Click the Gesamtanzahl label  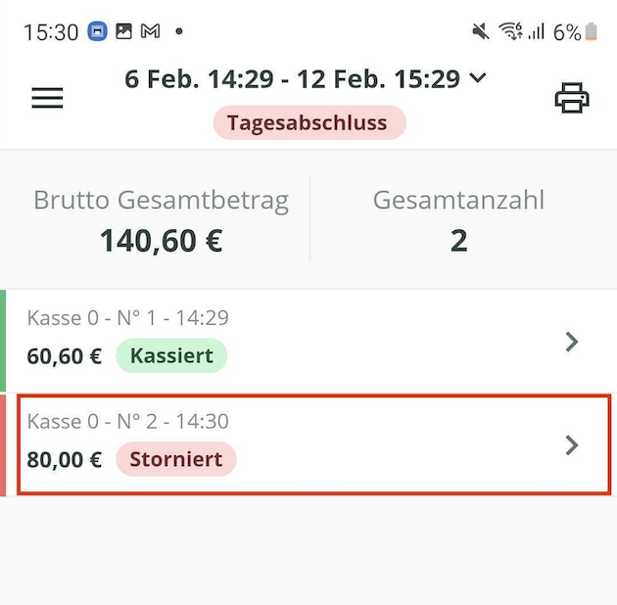pos(458,201)
